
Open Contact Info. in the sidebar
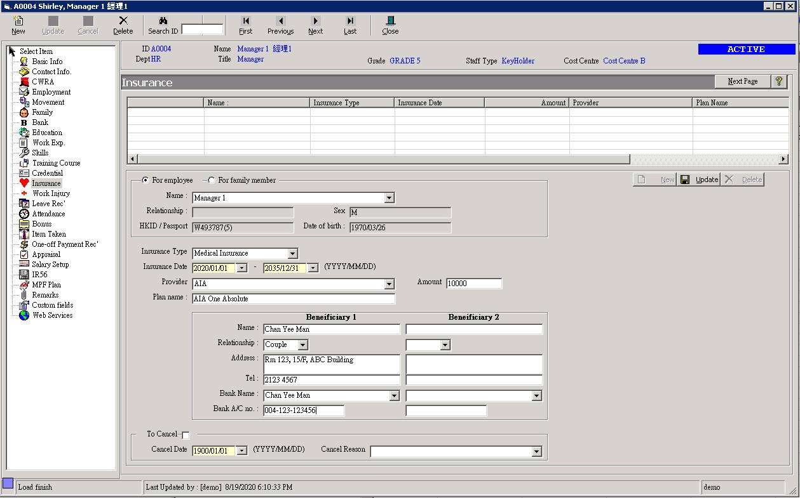(51, 72)
